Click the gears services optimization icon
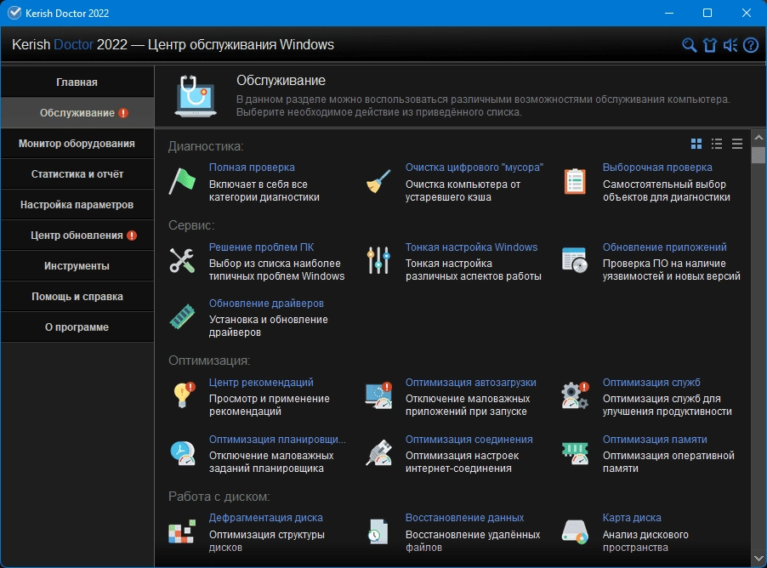 575,395
